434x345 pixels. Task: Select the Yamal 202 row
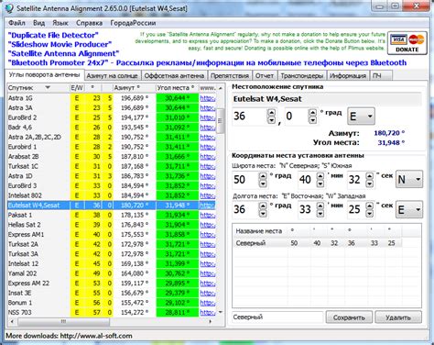111,273
